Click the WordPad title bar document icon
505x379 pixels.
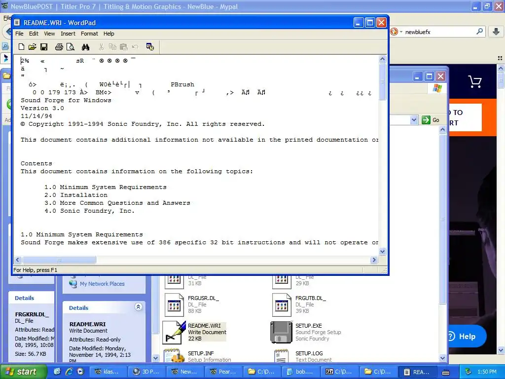point(17,23)
